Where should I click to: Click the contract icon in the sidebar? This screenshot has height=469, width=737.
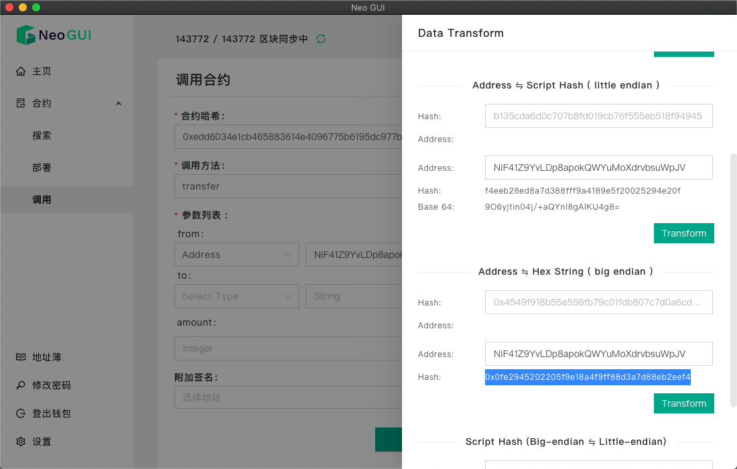pyautogui.click(x=21, y=103)
